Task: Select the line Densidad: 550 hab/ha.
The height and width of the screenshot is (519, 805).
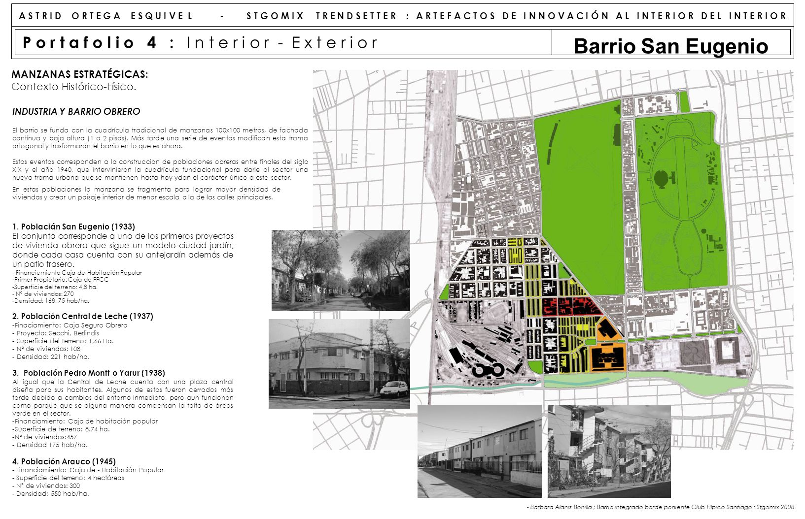Action: tap(51, 493)
